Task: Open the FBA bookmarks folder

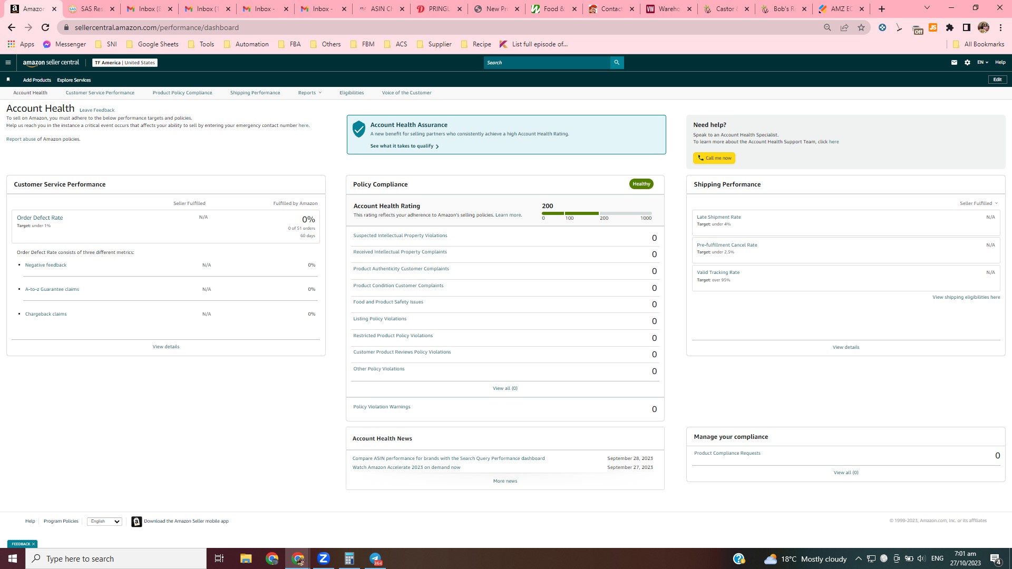Action: 289,44
